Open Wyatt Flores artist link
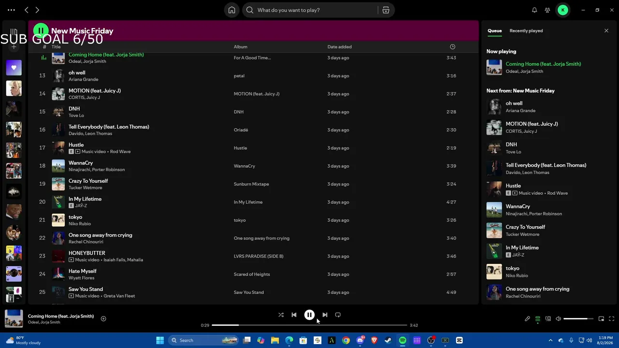The width and height of the screenshot is (619, 348). pyautogui.click(x=81, y=278)
